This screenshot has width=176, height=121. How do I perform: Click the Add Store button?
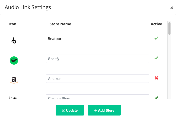point(104,110)
